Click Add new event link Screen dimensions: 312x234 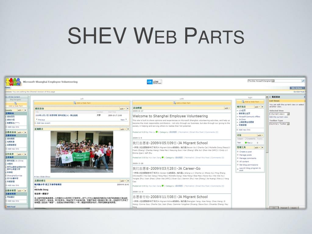click(43, 123)
